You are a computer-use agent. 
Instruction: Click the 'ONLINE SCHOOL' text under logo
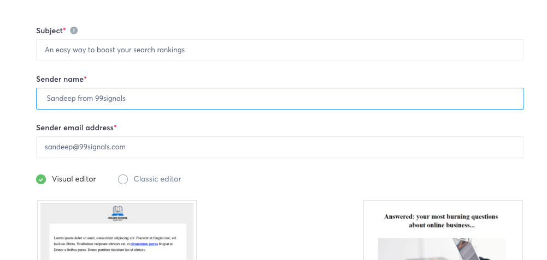pyautogui.click(x=117, y=217)
